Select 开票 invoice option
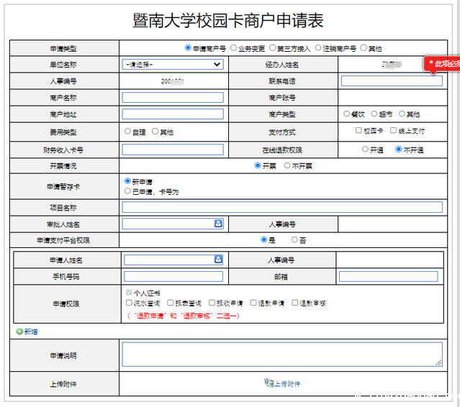The height and width of the screenshot is (407, 460). click(258, 165)
